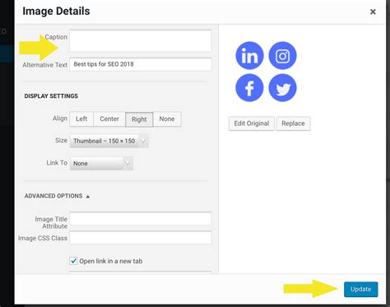The height and width of the screenshot is (307, 390).
Task: Click the Image Title Attribute field
Action: click(141, 218)
